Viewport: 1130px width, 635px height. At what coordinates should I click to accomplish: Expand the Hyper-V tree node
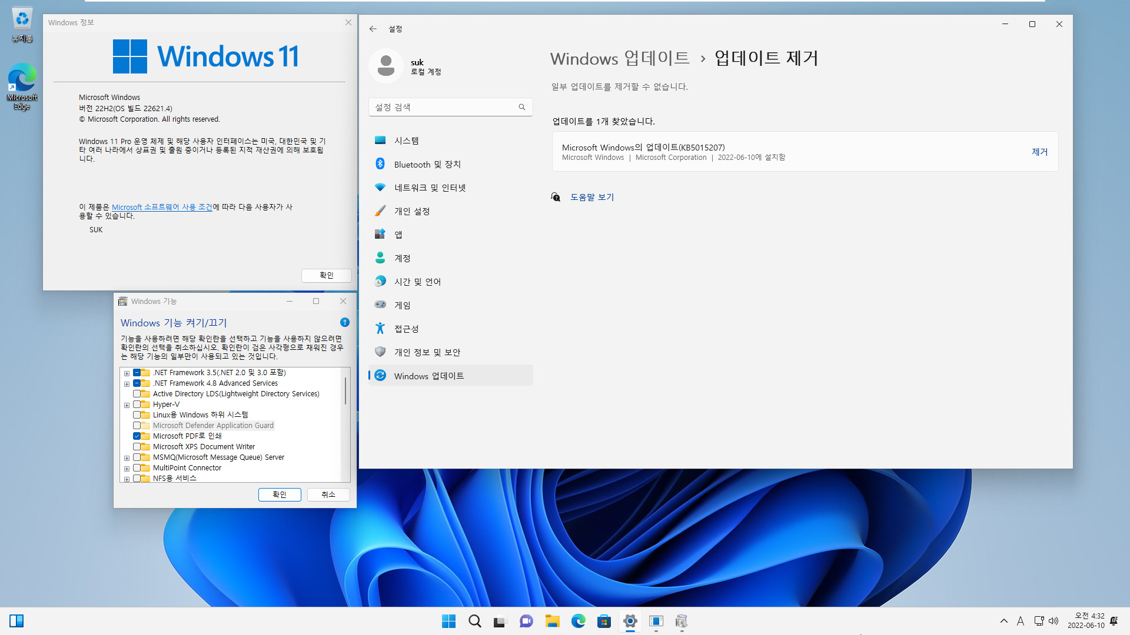127,405
